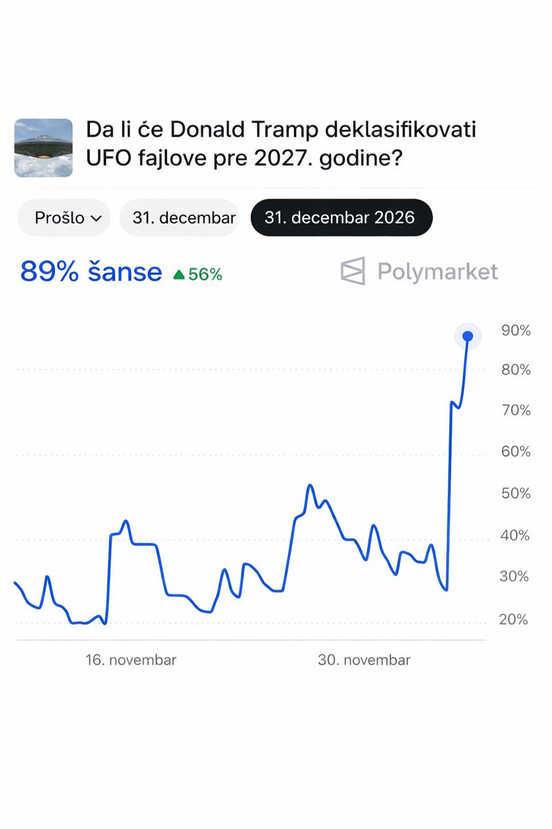The width and height of the screenshot is (552, 829).
Task: Switch to the 31. decembar 2026 tab
Action: click(x=341, y=218)
